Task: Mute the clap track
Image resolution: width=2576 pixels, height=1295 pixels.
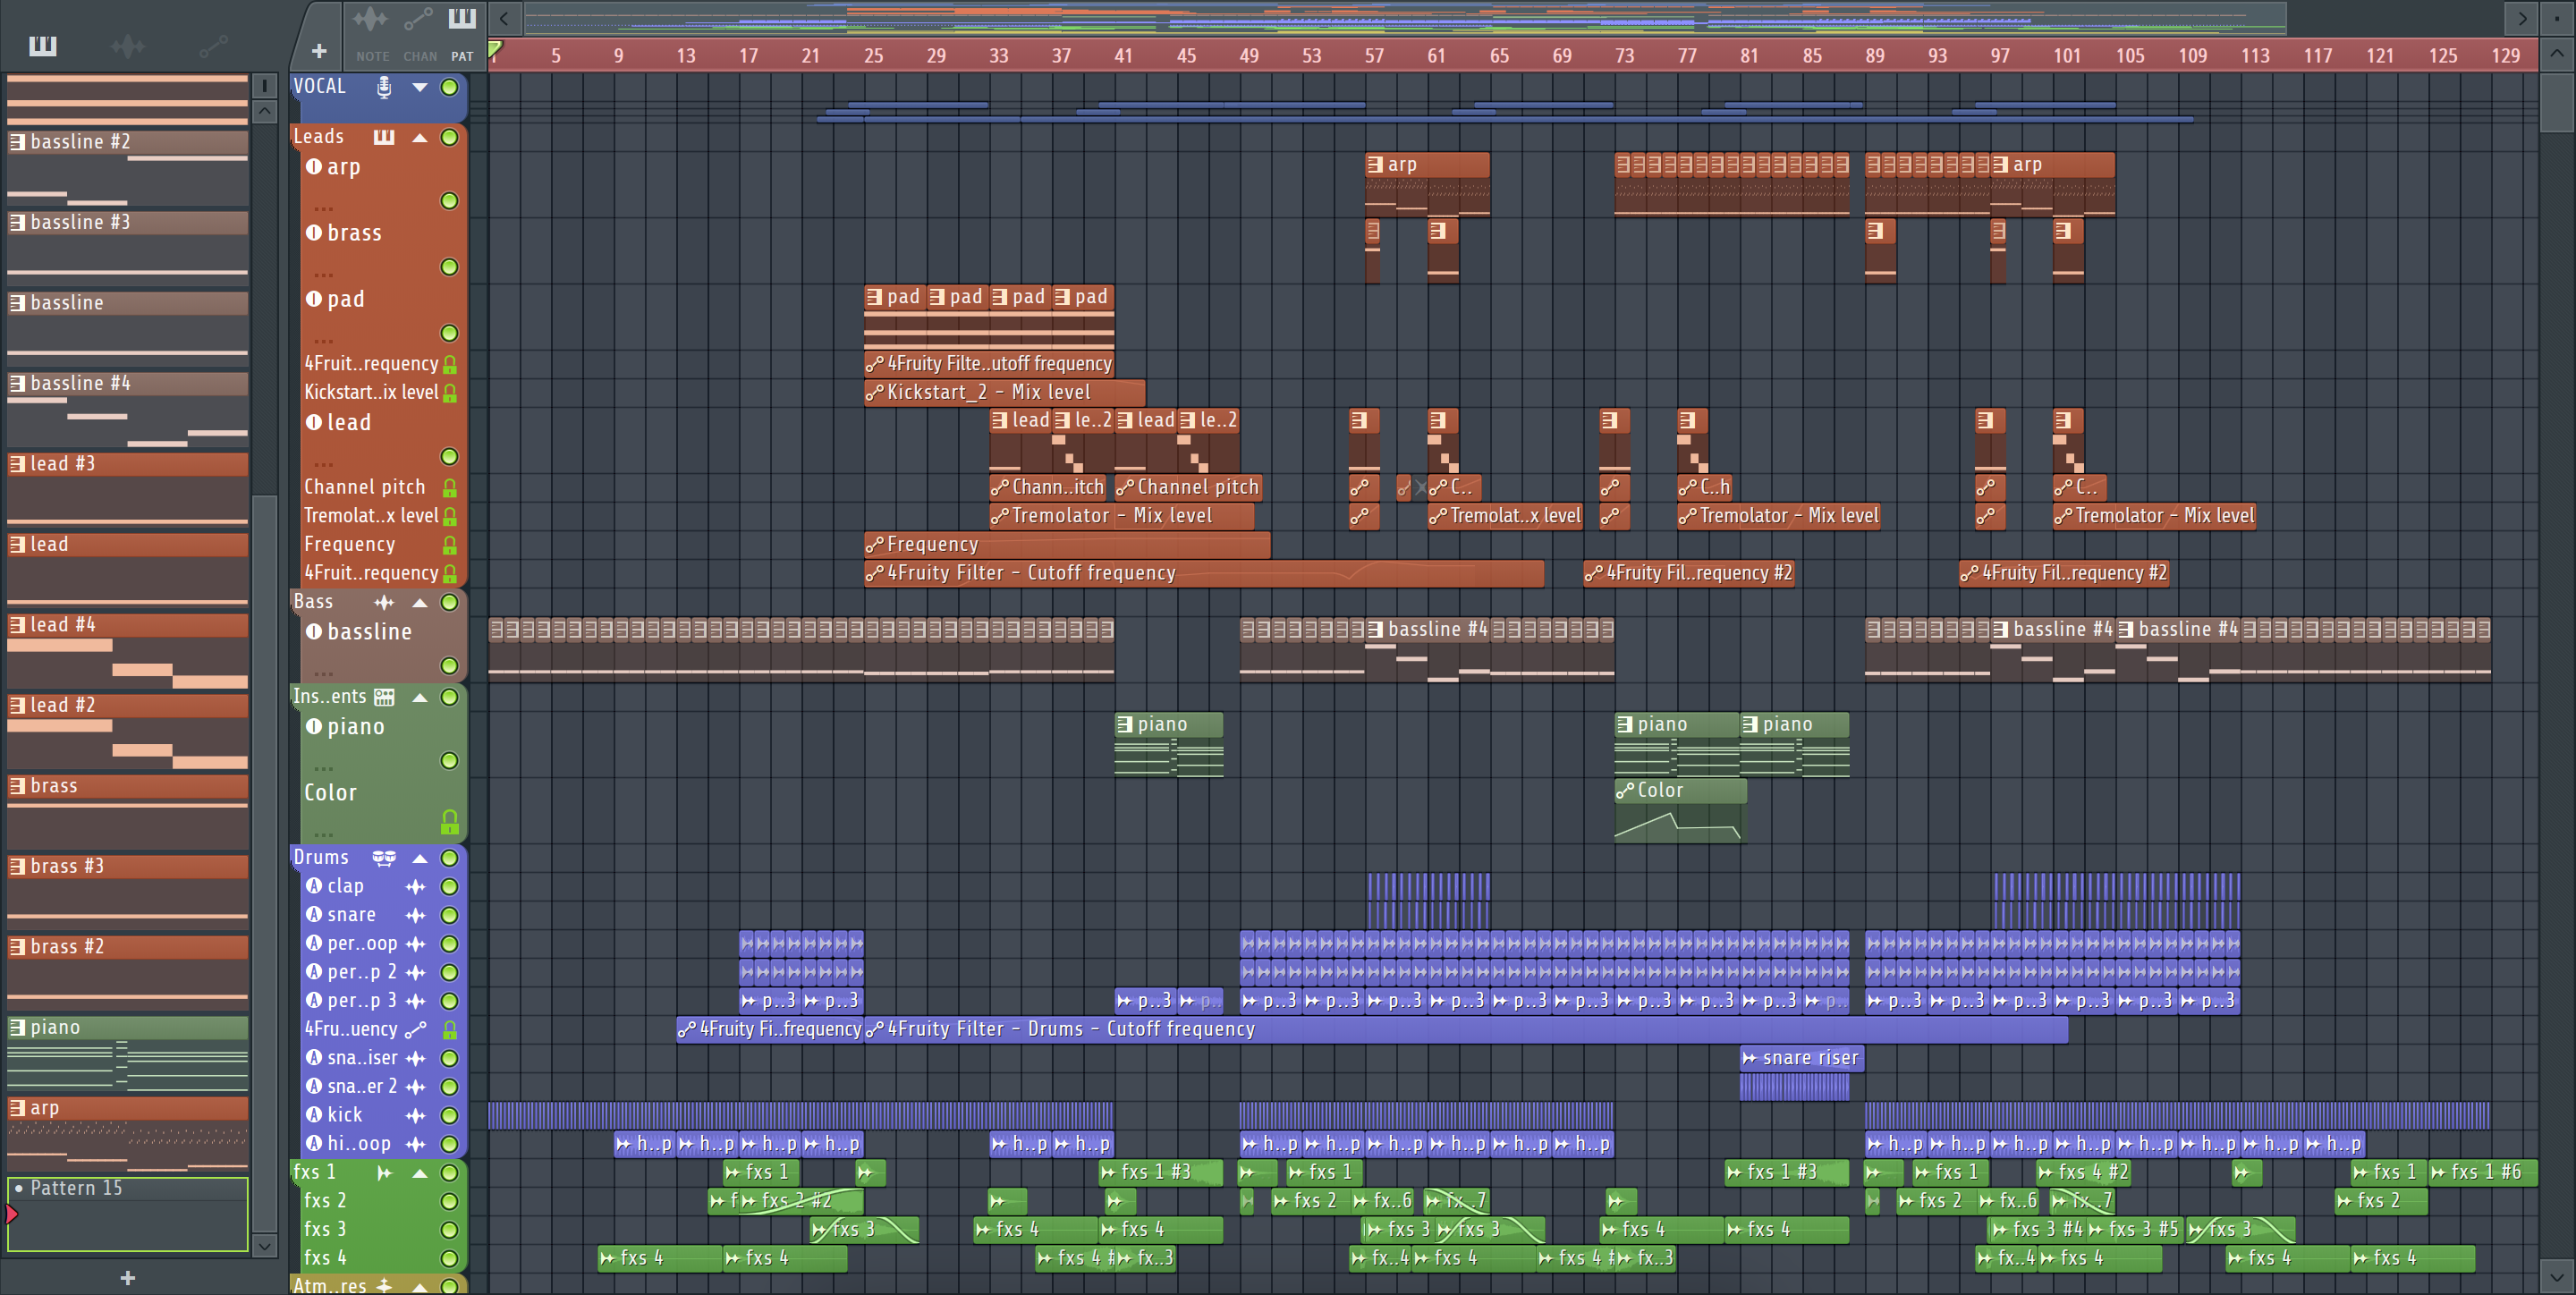Action: point(450,887)
